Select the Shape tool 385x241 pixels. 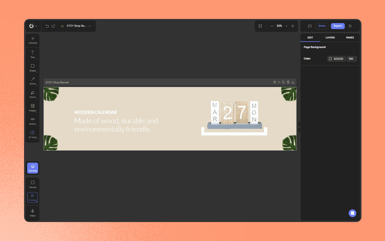[x=33, y=68]
